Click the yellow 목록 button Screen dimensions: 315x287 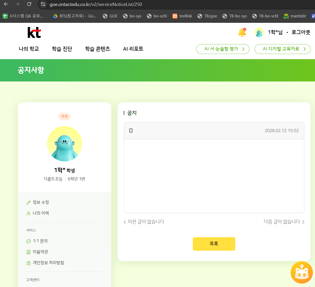click(x=214, y=244)
